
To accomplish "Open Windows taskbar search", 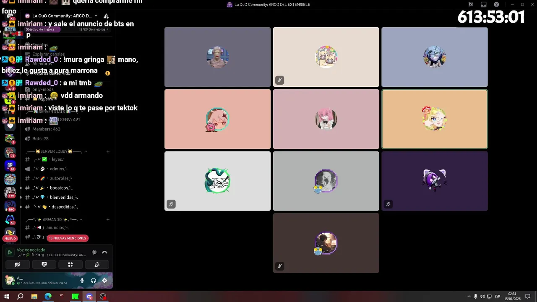I will [x=20, y=297].
